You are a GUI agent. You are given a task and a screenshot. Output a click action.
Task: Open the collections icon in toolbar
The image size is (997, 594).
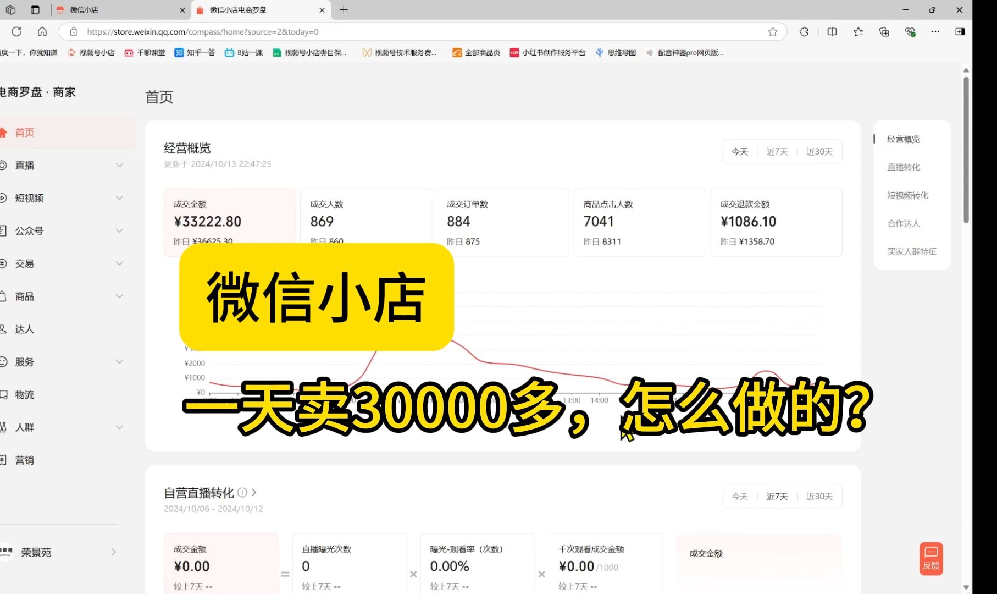(884, 32)
